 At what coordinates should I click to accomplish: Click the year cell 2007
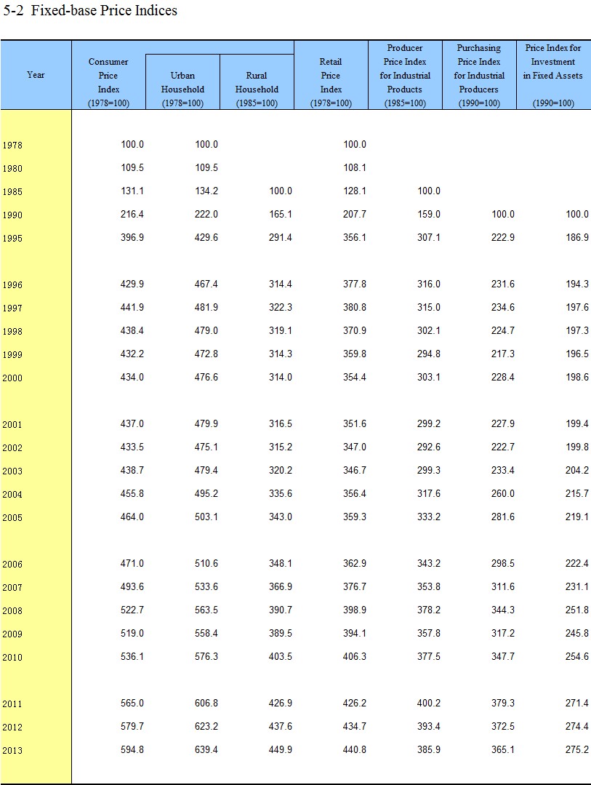12,587
